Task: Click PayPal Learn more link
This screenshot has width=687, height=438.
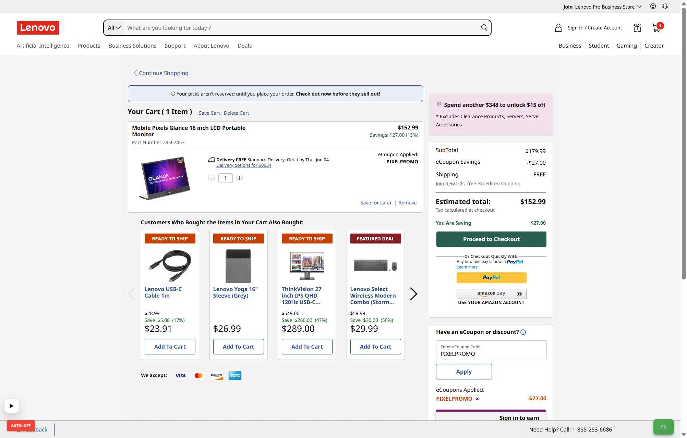Action: click(467, 267)
